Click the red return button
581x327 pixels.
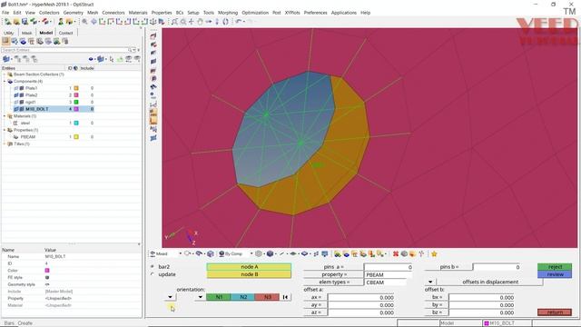click(555, 312)
